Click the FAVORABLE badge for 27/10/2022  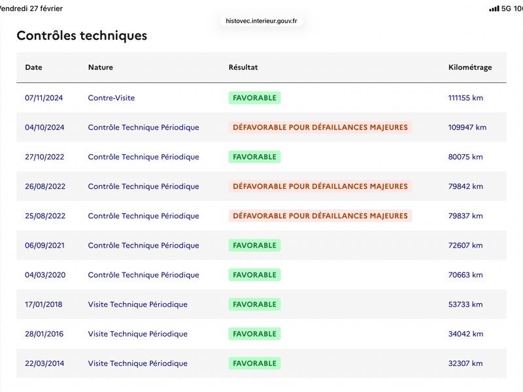pyautogui.click(x=254, y=157)
